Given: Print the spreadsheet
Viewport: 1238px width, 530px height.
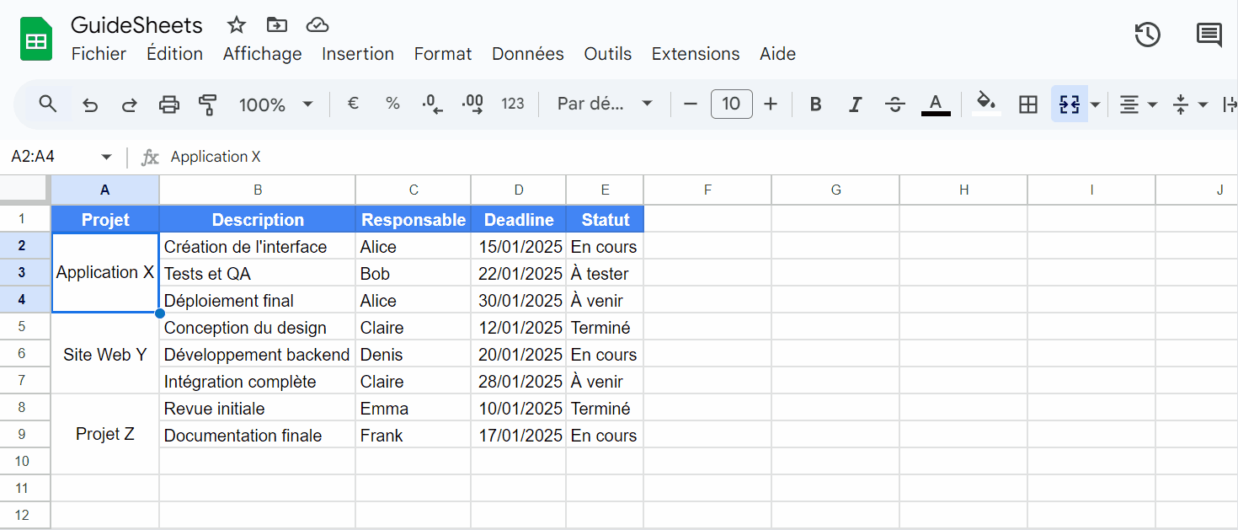Looking at the screenshot, I should pyautogui.click(x=169, y=104).
